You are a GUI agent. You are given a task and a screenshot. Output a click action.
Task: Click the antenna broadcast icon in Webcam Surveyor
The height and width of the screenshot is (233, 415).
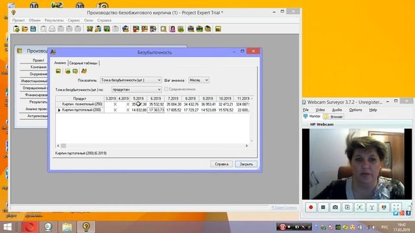point(372,207)
